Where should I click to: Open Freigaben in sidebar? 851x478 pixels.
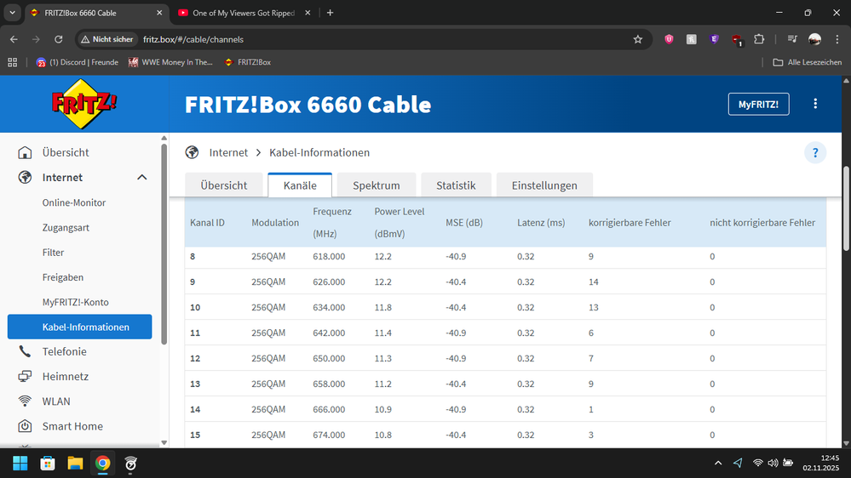pyautogui.click(x=63, y=277)
